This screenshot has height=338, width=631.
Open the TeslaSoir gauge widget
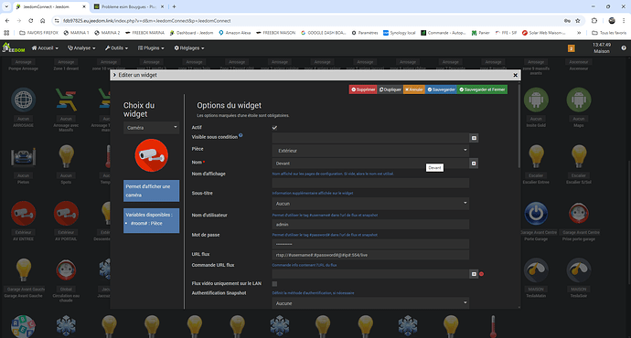coord(579,269)
